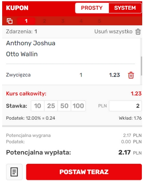This screenshot has height=181, width=144.
Task: Go to coupon tab 5
Action: [x=100, y=21]
